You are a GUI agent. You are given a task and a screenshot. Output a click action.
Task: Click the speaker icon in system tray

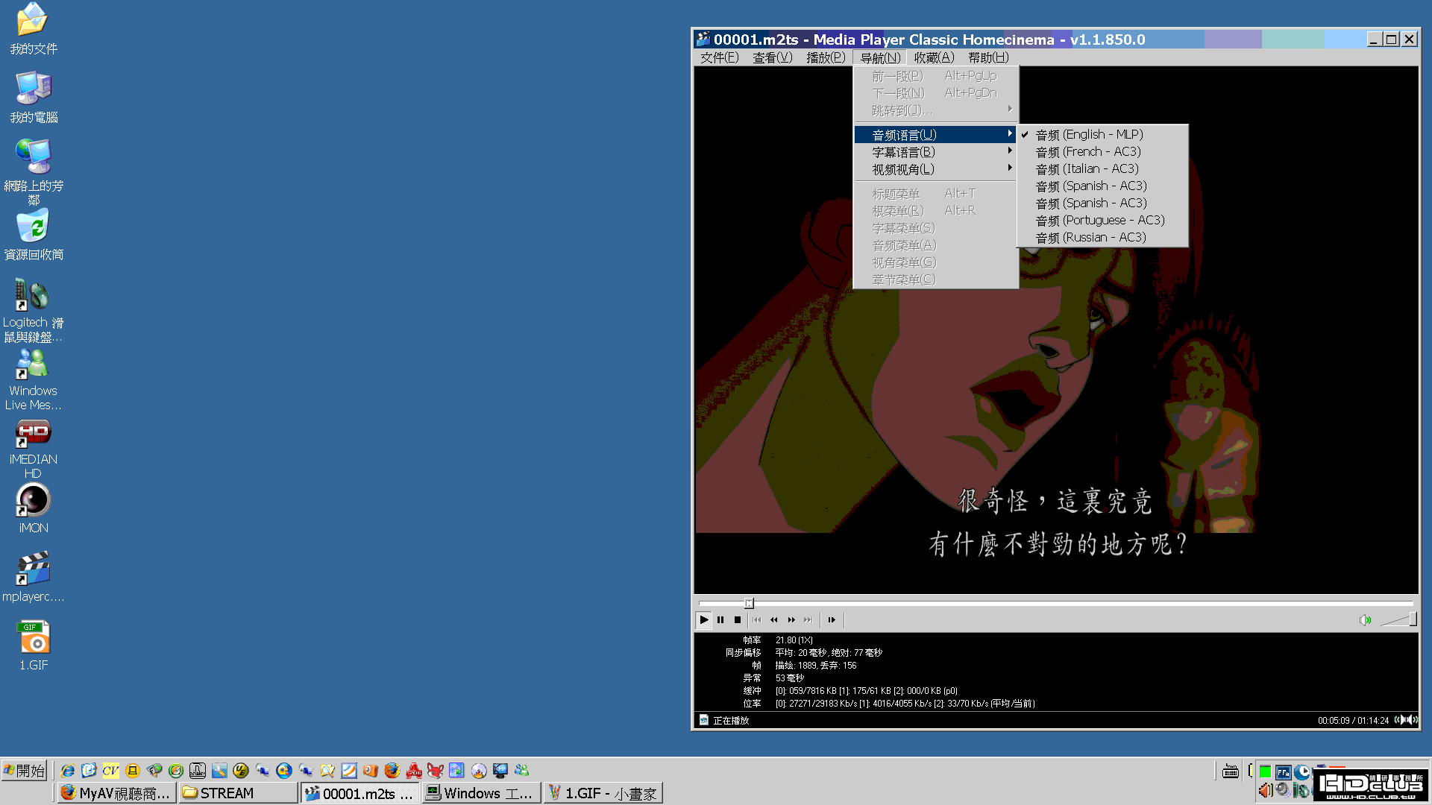tap(1266, 790)
